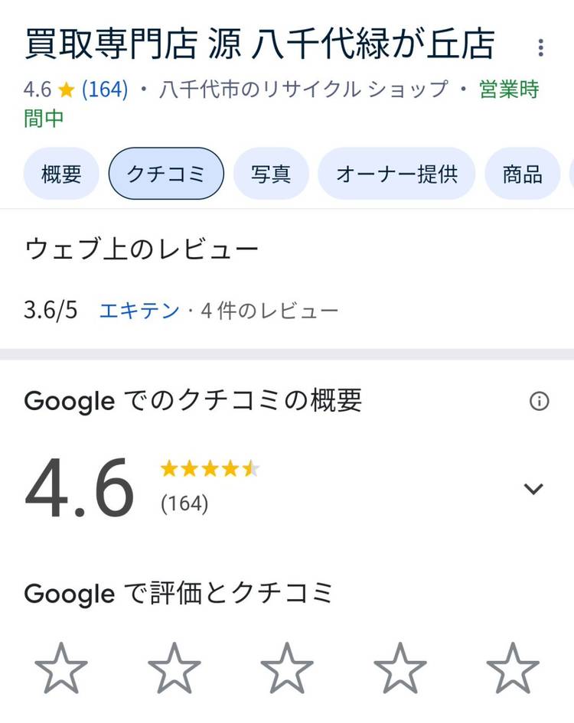
Task: Open the three-dot more options menu
Action: tap(540, 47)
